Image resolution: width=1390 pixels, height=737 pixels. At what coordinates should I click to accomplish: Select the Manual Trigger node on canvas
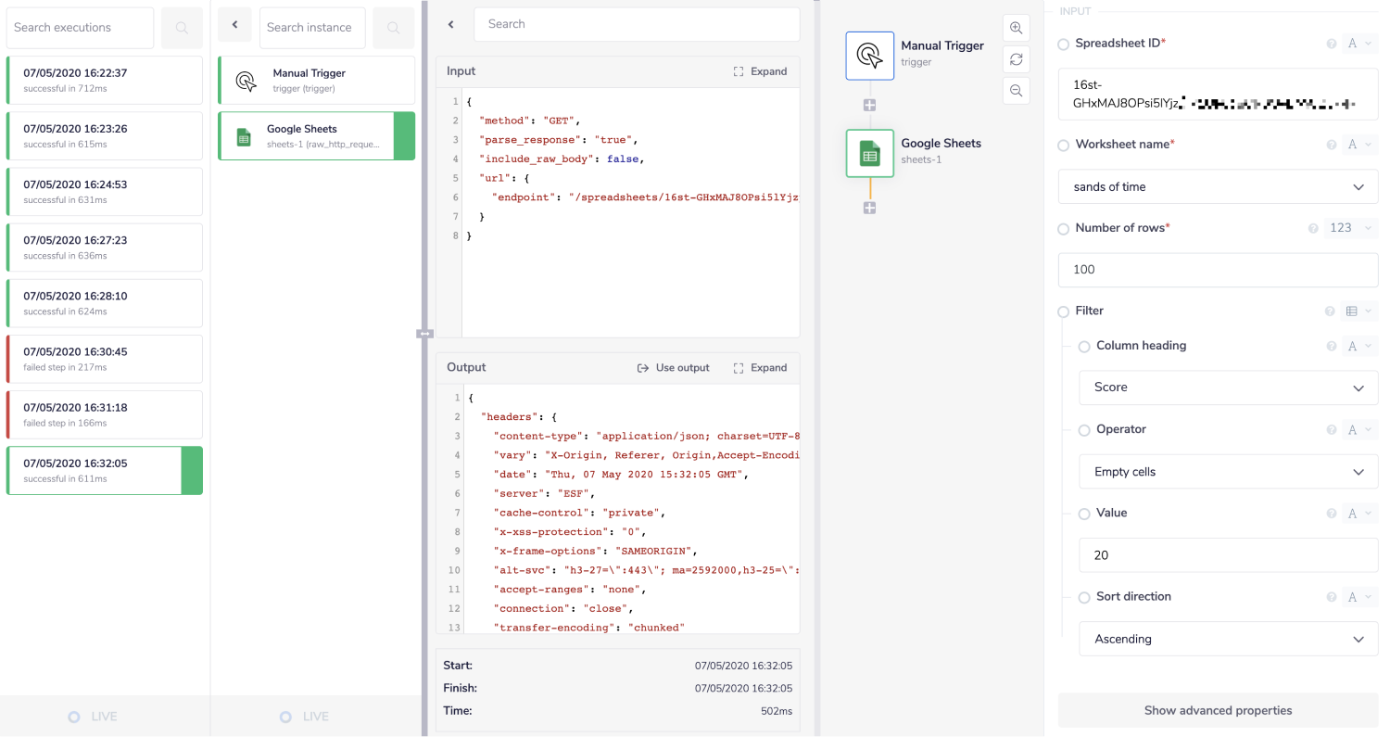(x=869, y=56)
